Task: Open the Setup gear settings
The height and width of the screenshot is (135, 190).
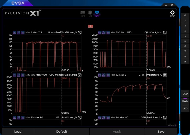Action: [172, 14]
